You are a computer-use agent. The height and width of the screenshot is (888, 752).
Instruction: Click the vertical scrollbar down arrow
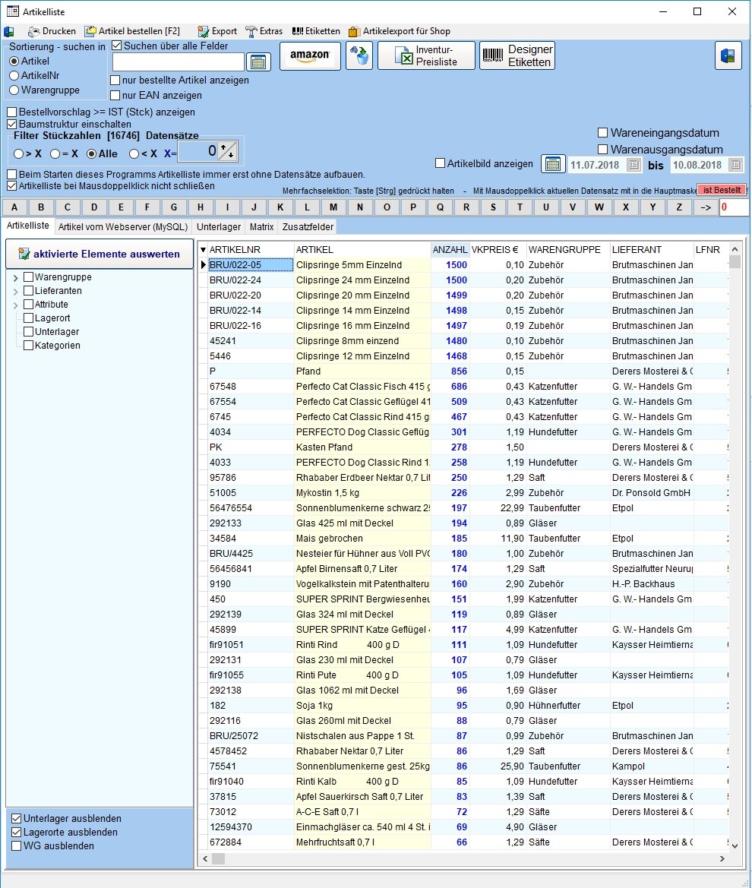click(x=735, y=846)
